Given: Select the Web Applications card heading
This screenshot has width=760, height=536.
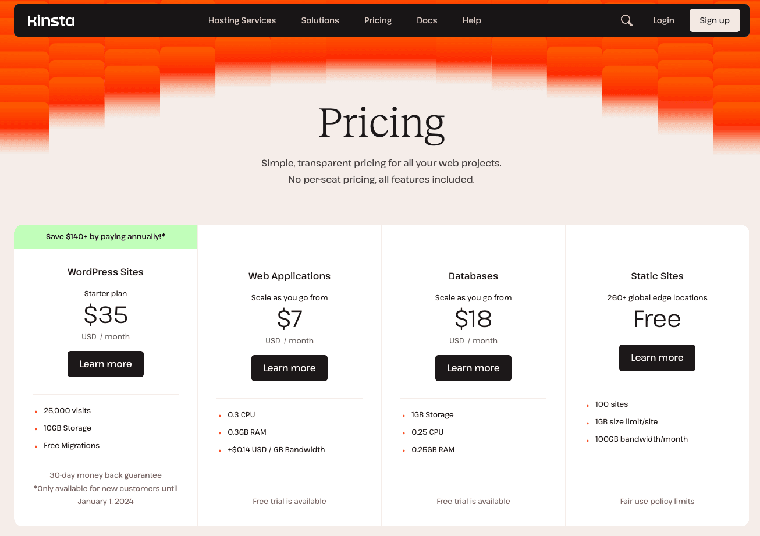Looking at the screenshot, I should (x=289, y=276).
